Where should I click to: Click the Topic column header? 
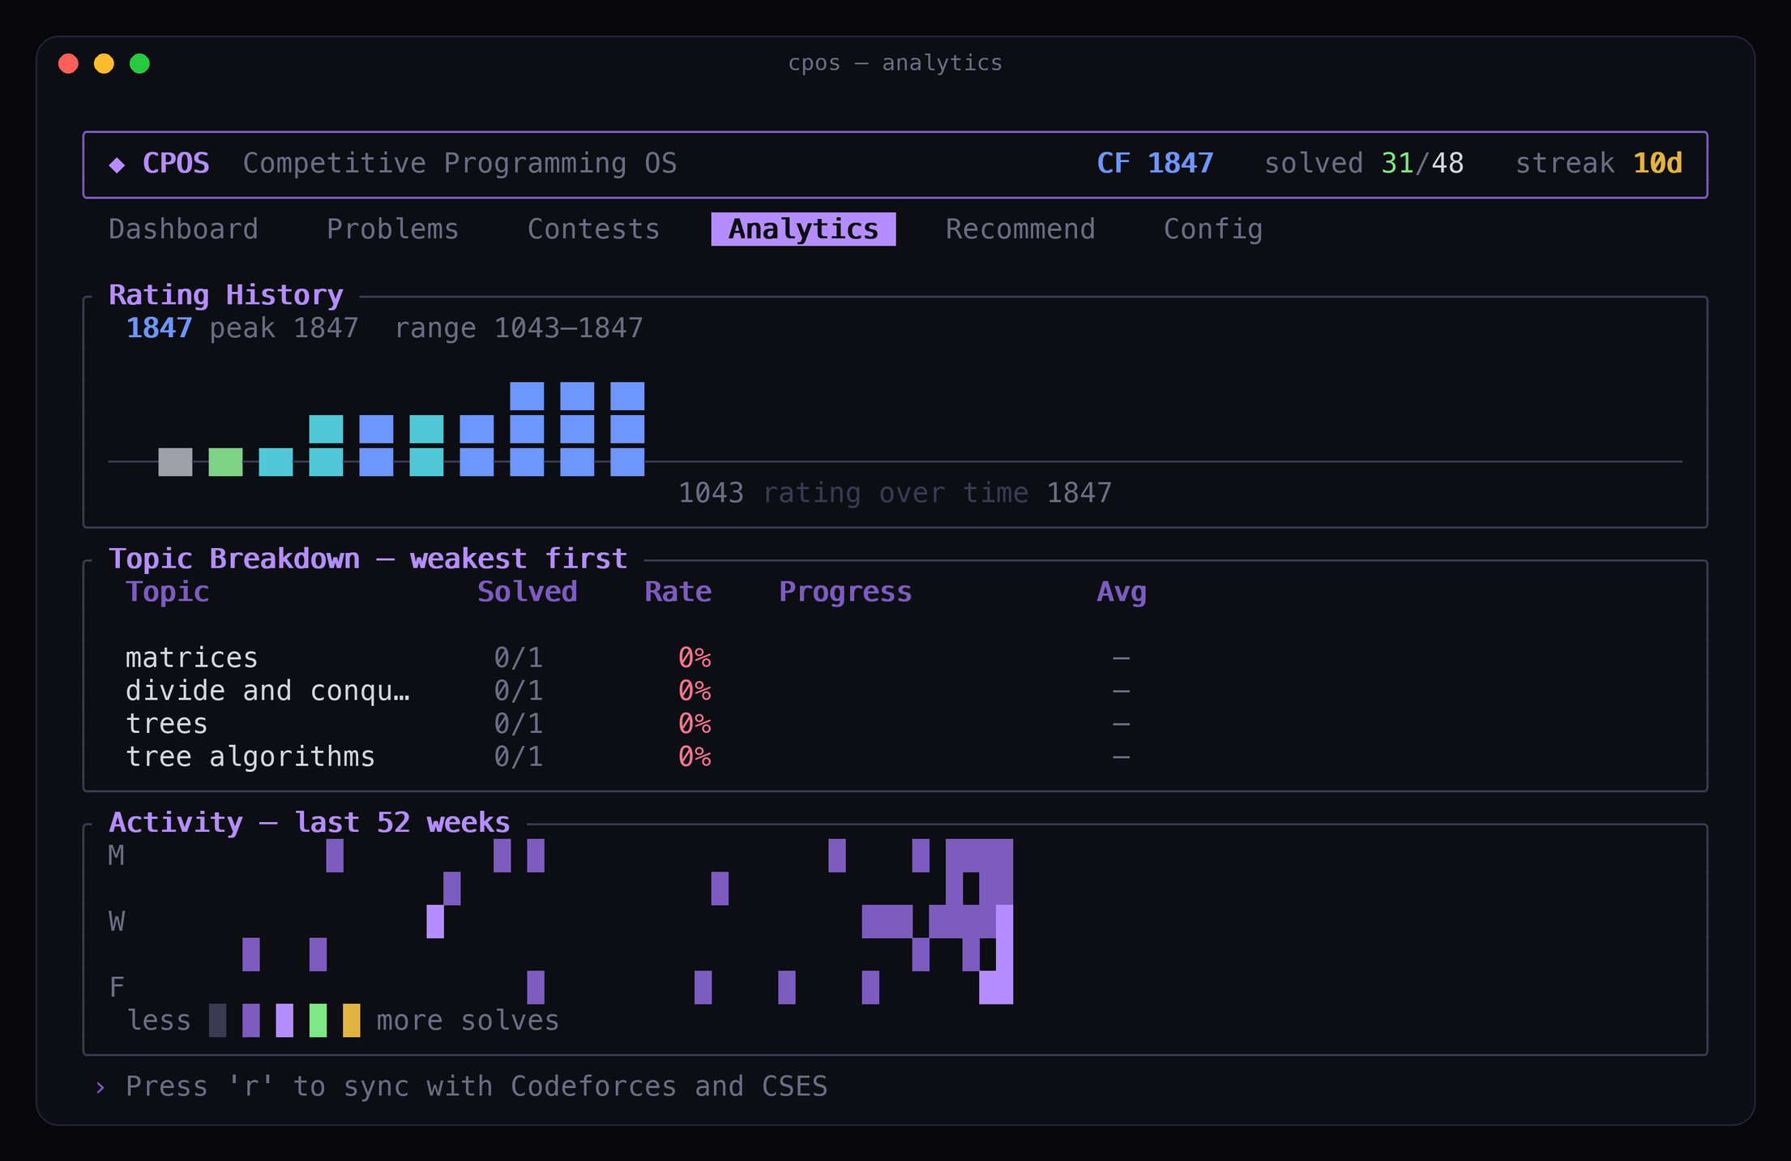click(167, 592)
